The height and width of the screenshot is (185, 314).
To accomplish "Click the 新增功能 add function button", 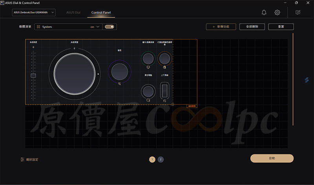I will point(221,27).
